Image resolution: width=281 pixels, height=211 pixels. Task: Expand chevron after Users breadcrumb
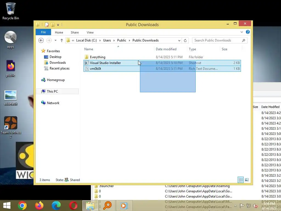pyautogui.click(x=114, y=40)
